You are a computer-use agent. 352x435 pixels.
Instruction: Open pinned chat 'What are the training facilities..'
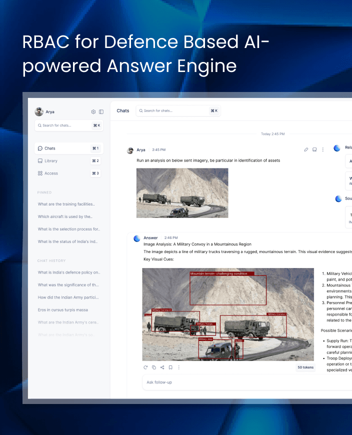coord(66,204)
